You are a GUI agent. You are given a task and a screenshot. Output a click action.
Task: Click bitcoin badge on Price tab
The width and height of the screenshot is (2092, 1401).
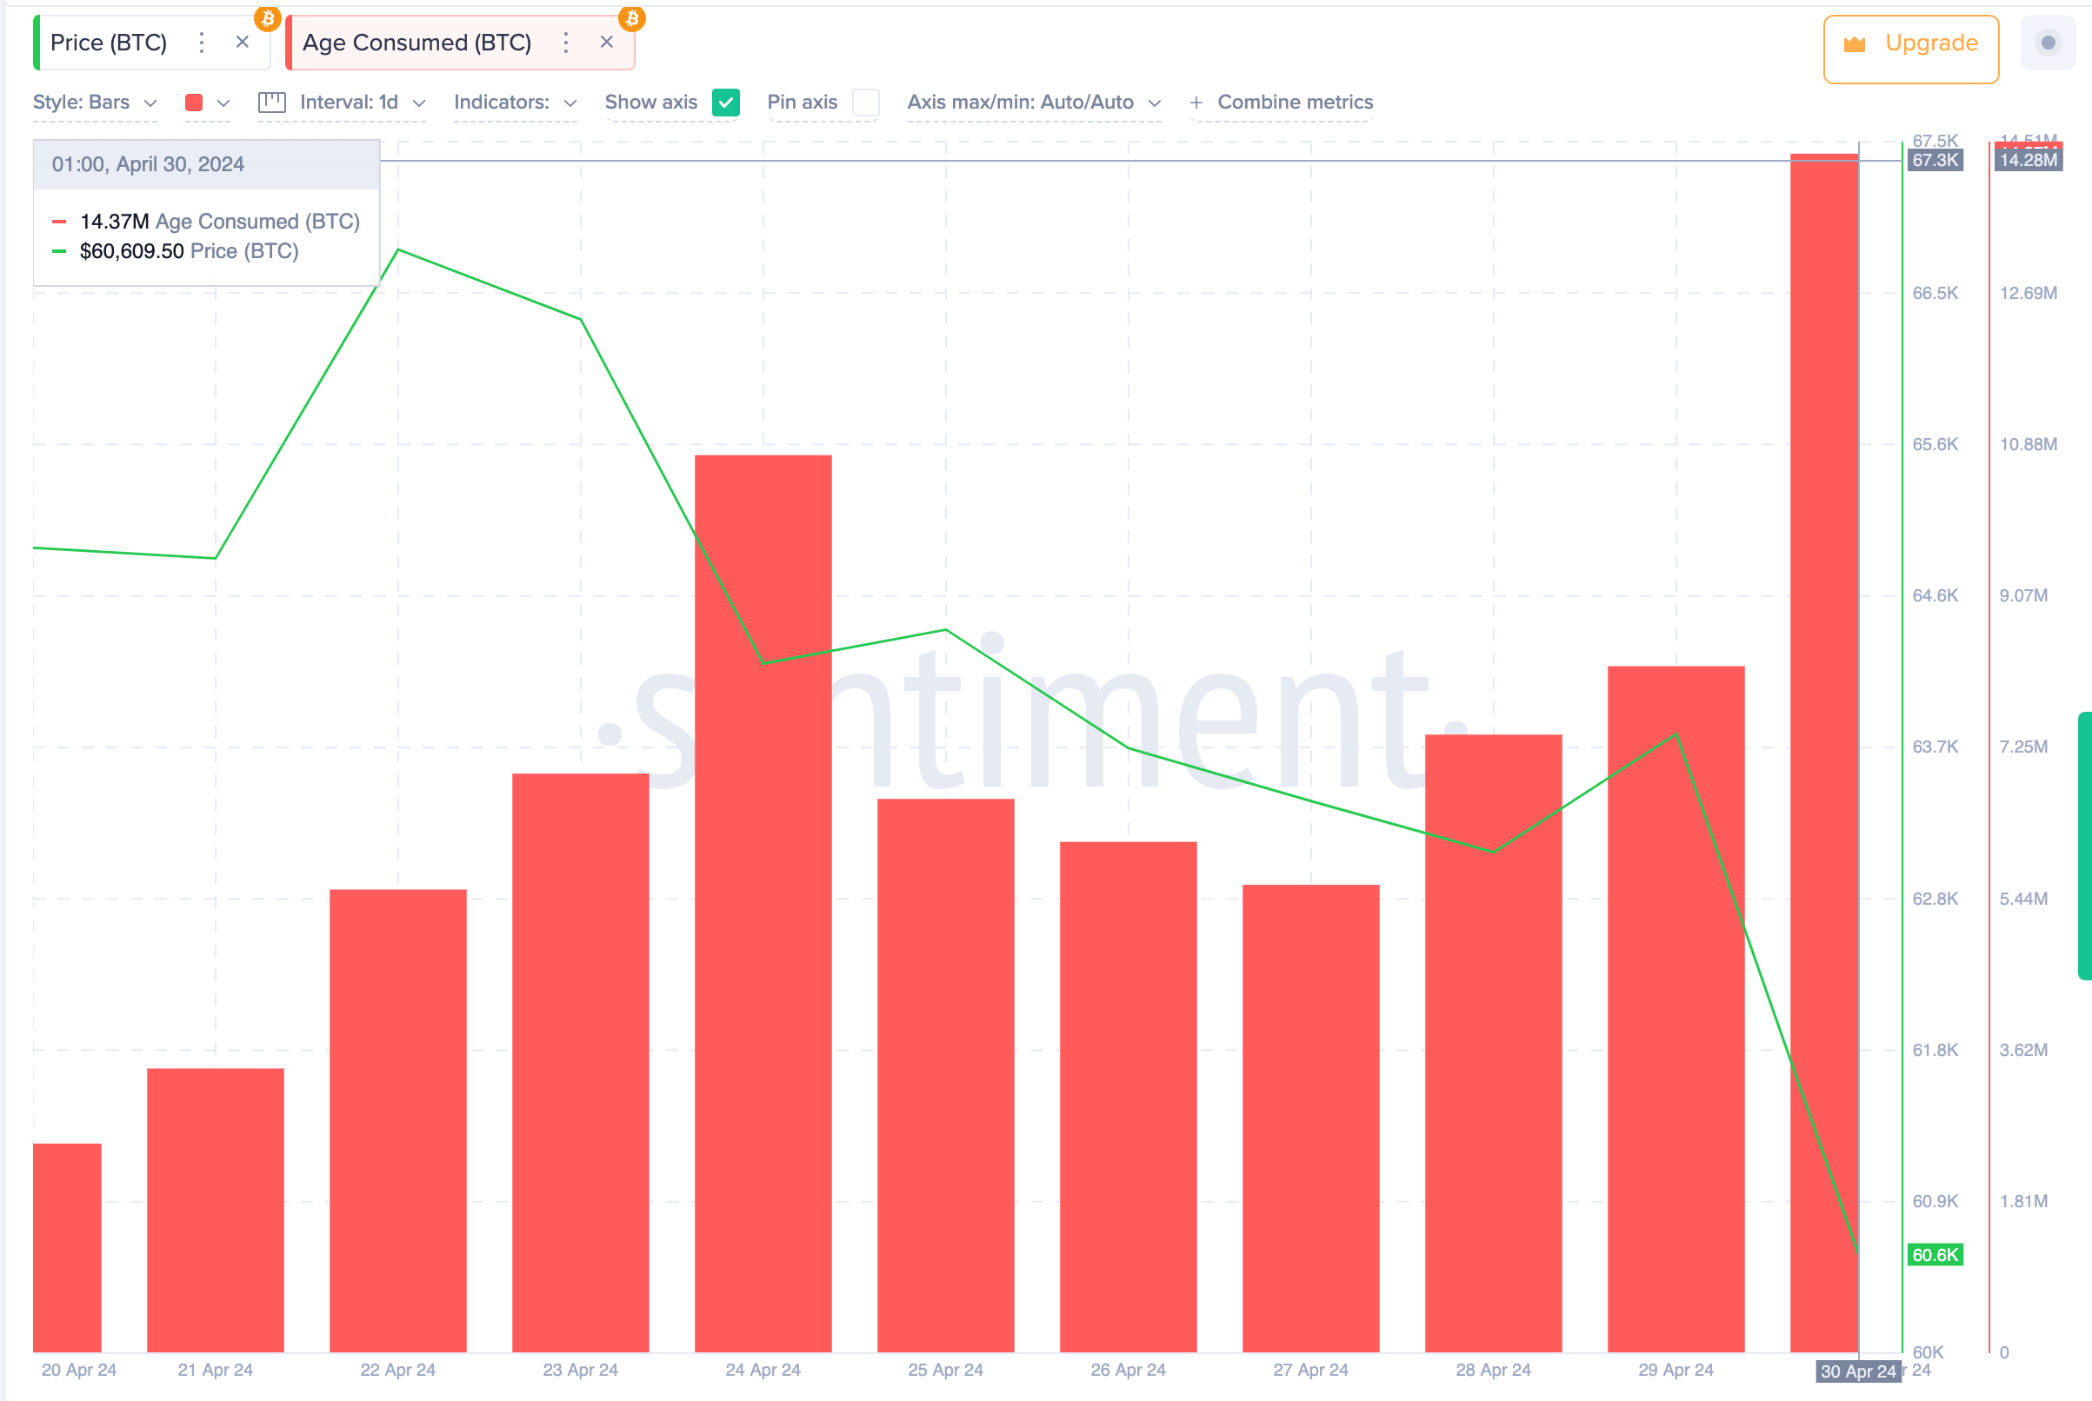click(x=267, y=18)
